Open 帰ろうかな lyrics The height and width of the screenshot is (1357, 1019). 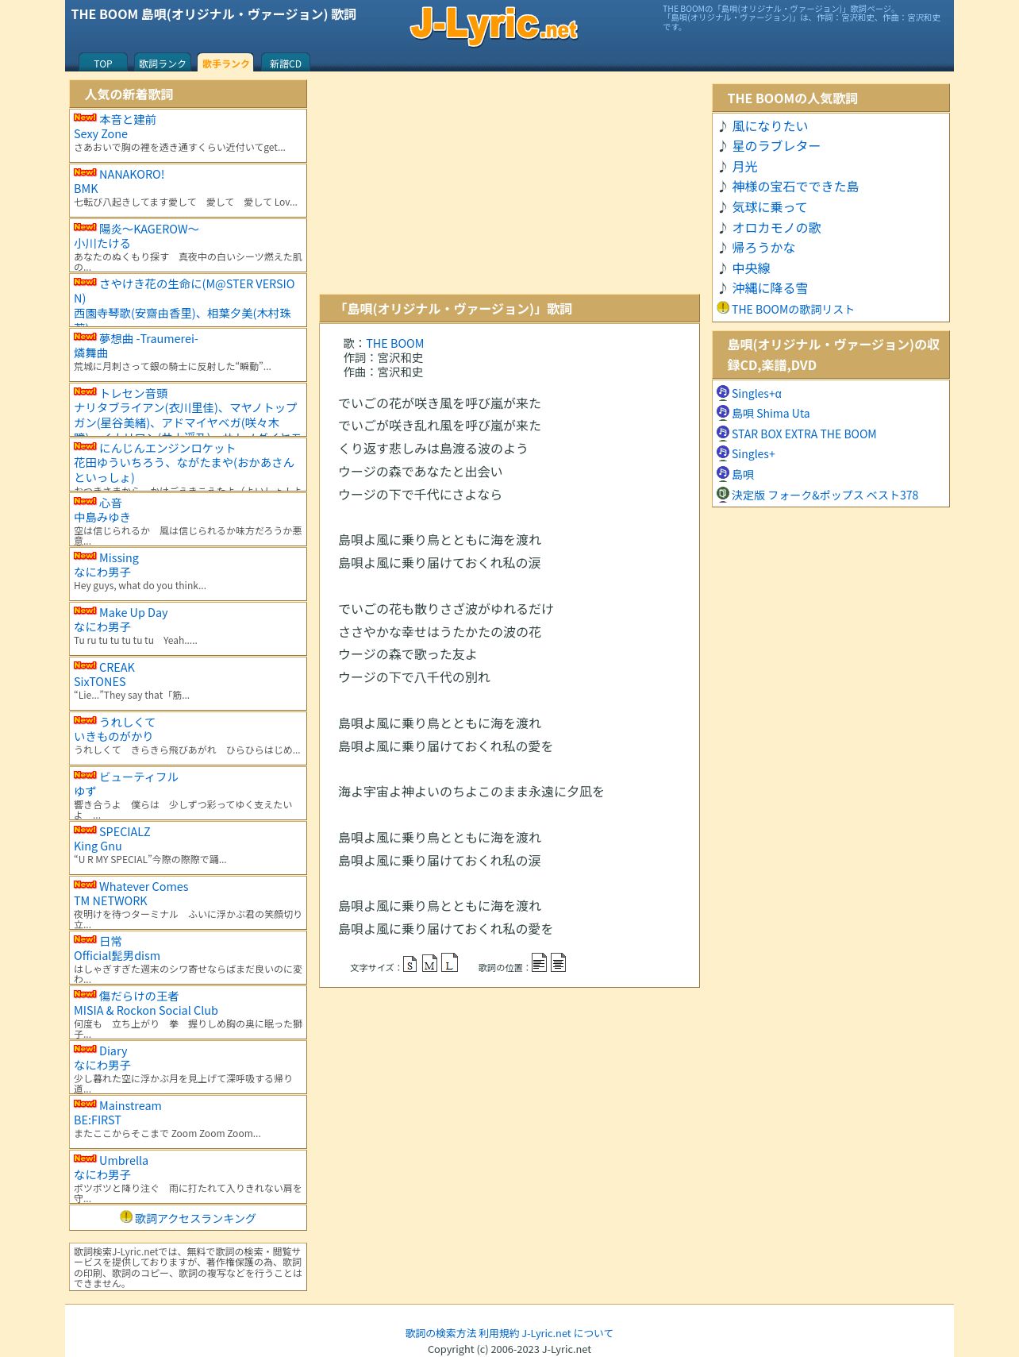(763, 248)
